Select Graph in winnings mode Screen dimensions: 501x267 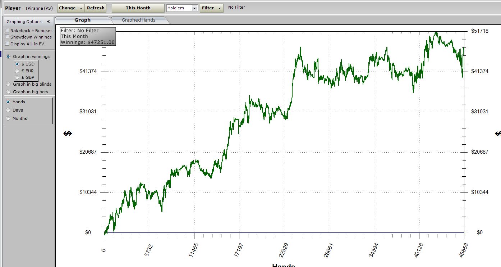[8, 56]
